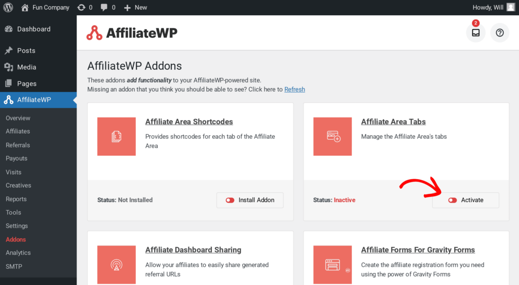Click the Fun Company home icon
519x285 pixels.
point(25,7)
